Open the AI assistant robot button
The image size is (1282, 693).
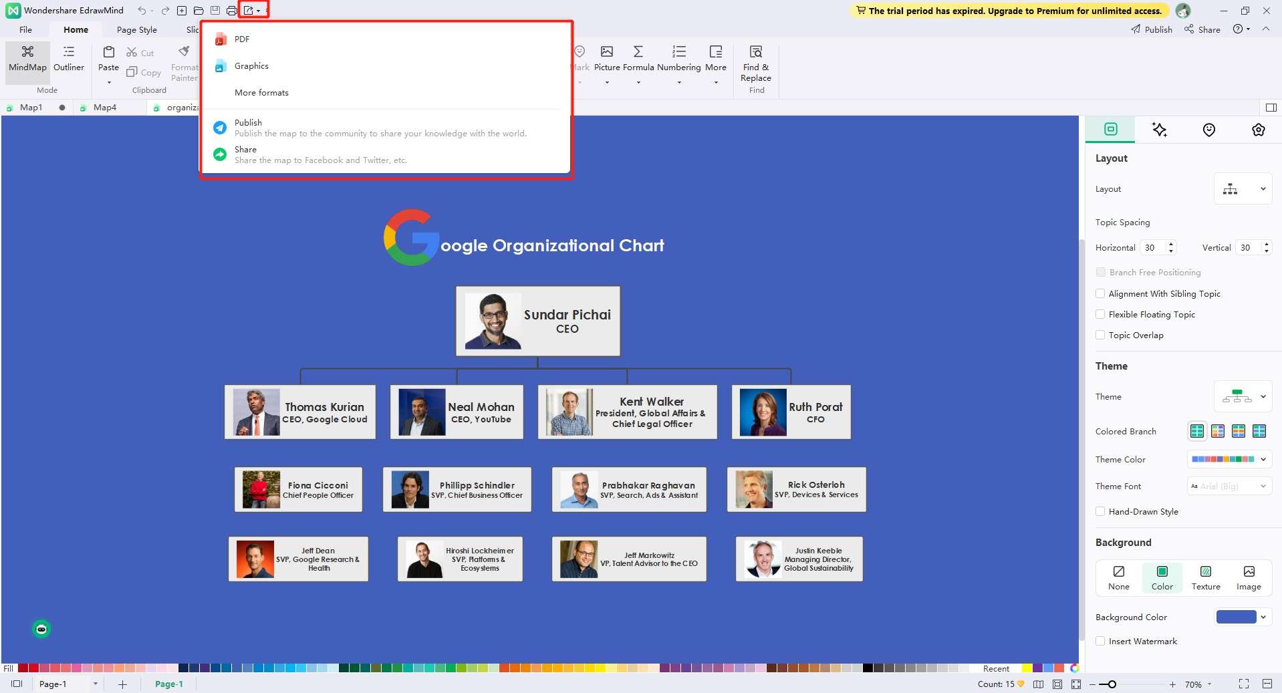click(x=41, y=629)
